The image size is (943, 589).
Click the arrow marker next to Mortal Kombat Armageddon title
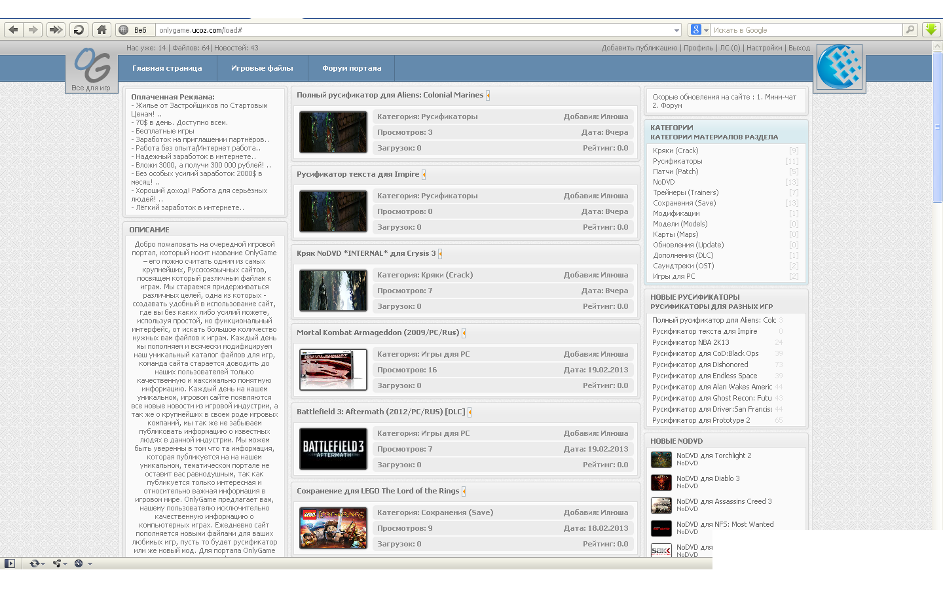[464, 333]
